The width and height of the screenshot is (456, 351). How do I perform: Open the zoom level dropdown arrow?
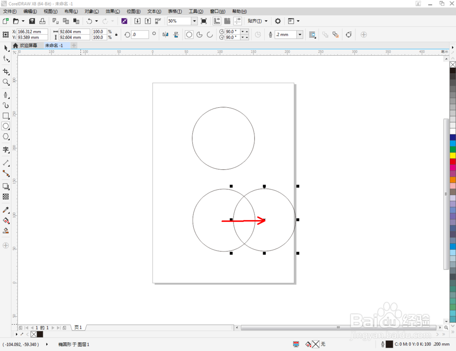click(194, 21)
